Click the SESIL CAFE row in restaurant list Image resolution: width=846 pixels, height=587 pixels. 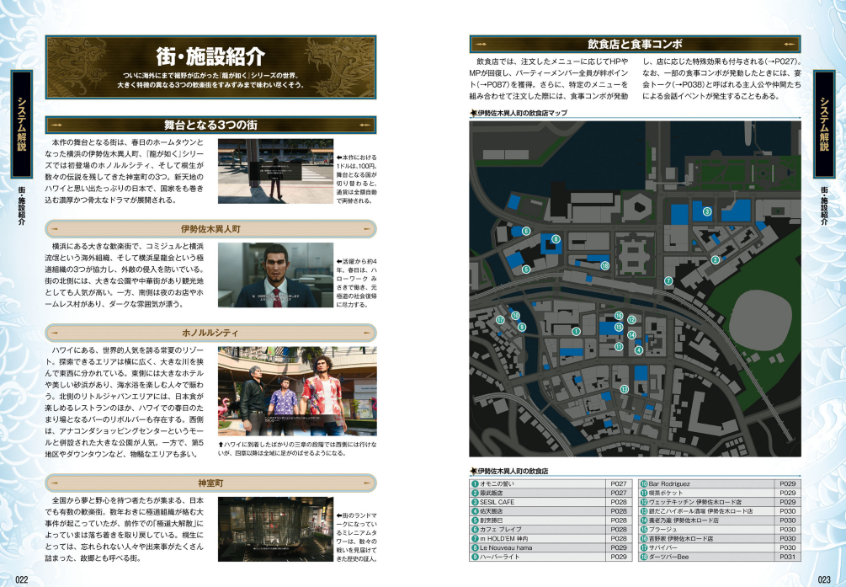(550, 502)
